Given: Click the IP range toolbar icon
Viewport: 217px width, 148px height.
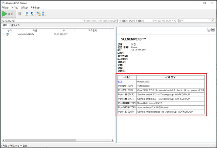Looking at the screenshot, I should pos(27,14).
